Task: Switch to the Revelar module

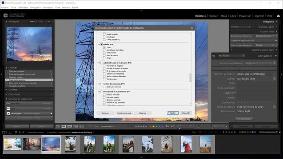Action: (213, 16)
